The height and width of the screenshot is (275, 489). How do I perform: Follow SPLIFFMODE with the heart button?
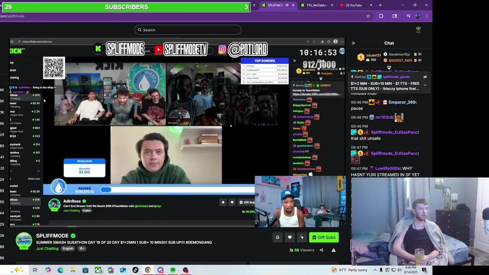[290, 238]
